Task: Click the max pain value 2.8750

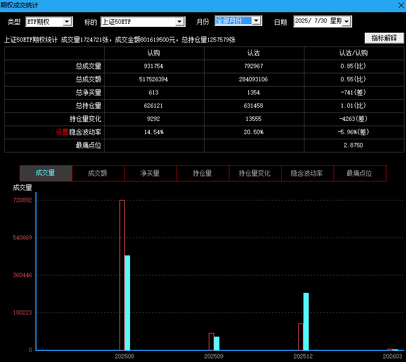Action: [x=353, y=145]
